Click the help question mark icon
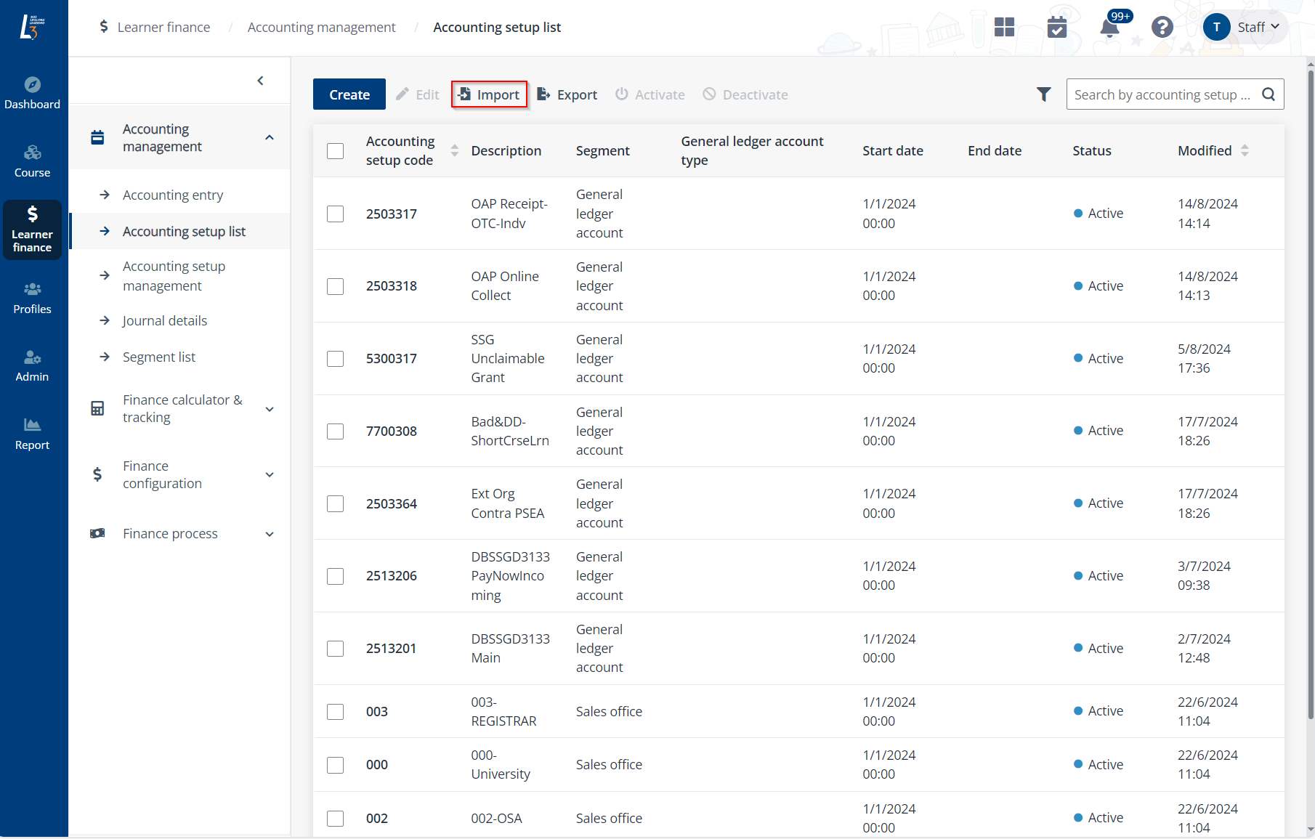Viewport: 1315px width, 839px height. point(1162,28)
